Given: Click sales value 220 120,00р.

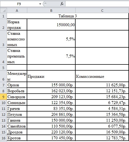Looking at the screenshot, I should 51,132.
